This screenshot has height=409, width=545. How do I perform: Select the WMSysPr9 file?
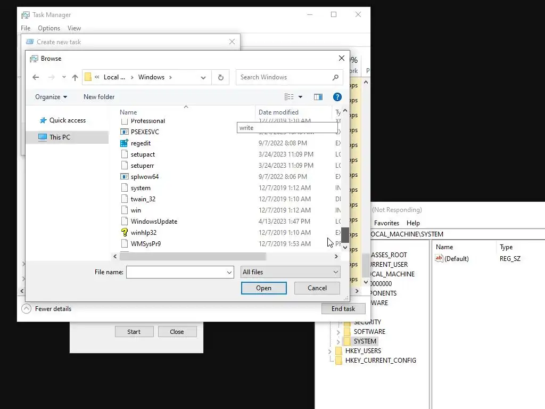click(x=146, y=244)
